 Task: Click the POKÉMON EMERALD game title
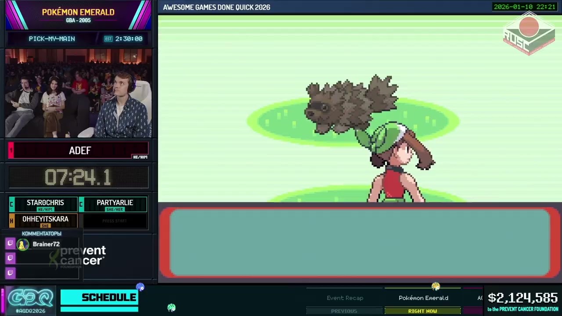pos(78,12)
